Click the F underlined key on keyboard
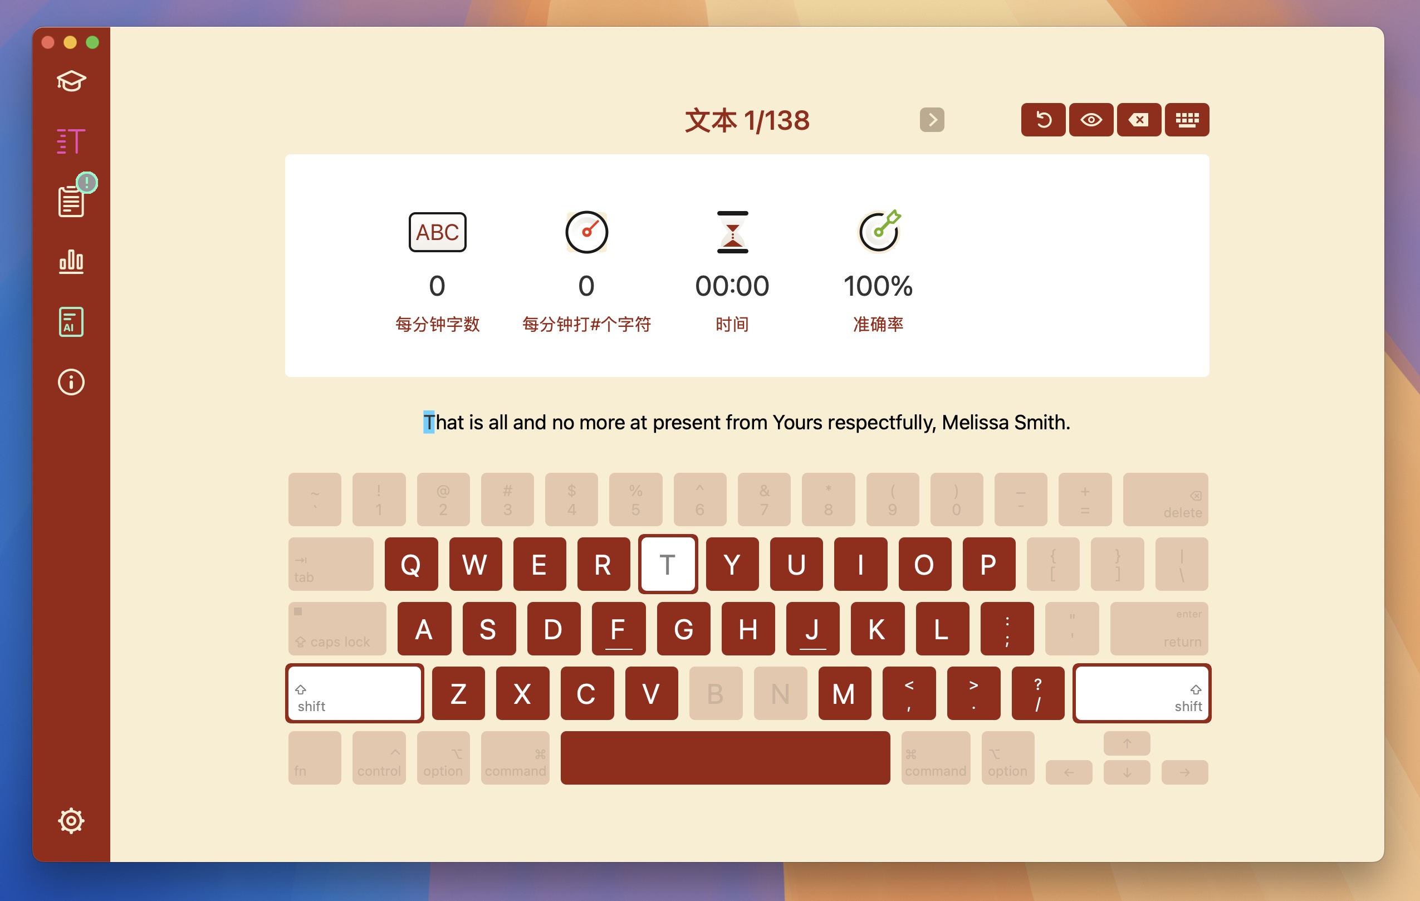The width and height of the screenshot is (1420, 901). point(618,628)
